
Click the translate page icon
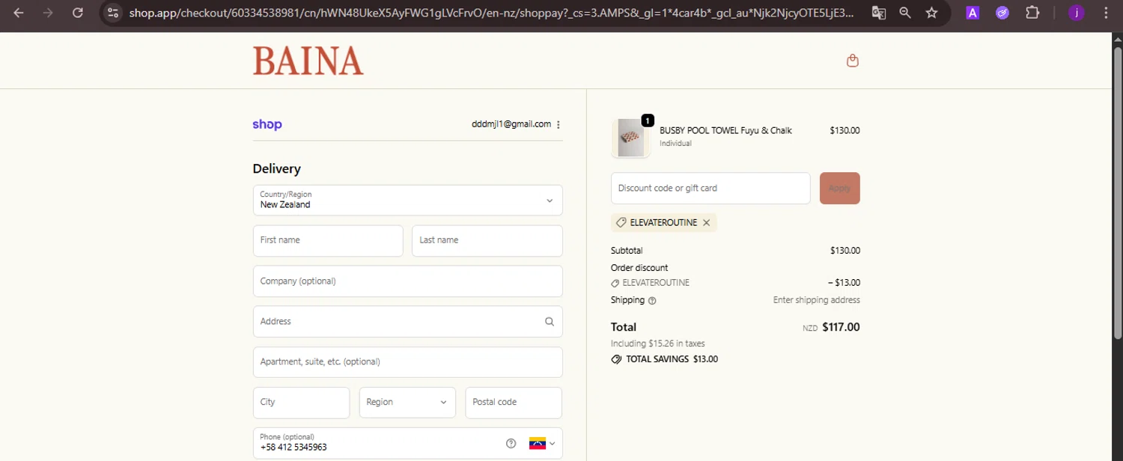(879, 13)
